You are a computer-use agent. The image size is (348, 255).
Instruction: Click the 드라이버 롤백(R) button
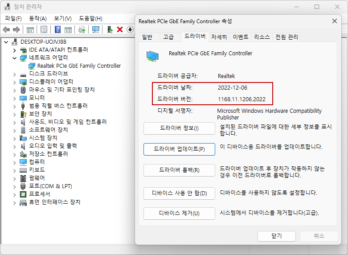pos(179,170)
